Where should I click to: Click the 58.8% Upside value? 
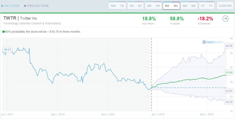(x=177, y=19)
